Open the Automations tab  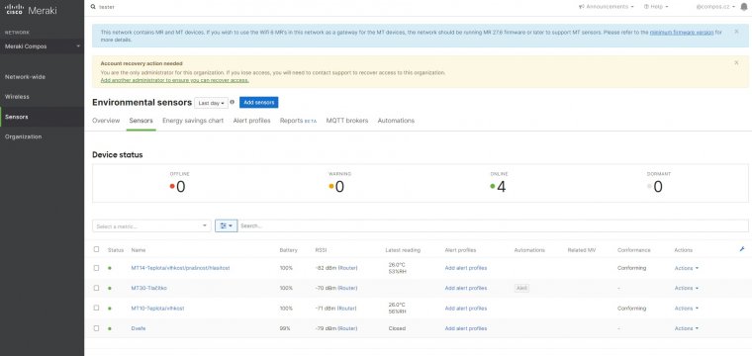[x=396, y=121]
